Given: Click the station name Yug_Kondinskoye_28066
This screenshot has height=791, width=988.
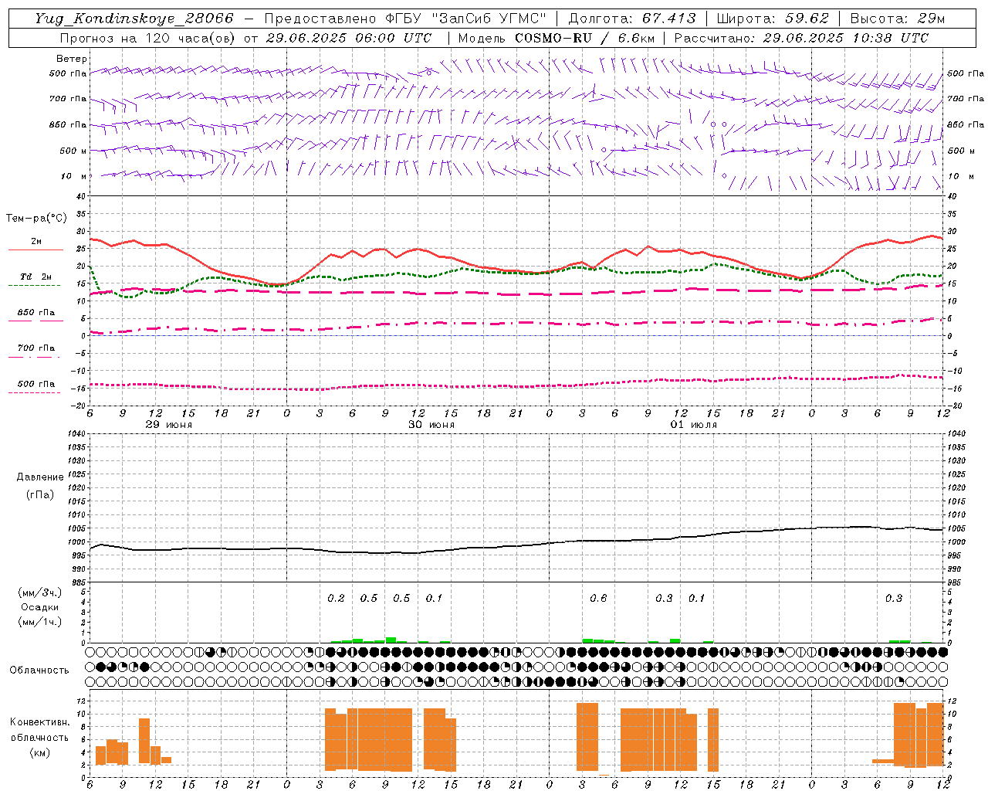Looking at the screenshot, I should coord(134,19).
